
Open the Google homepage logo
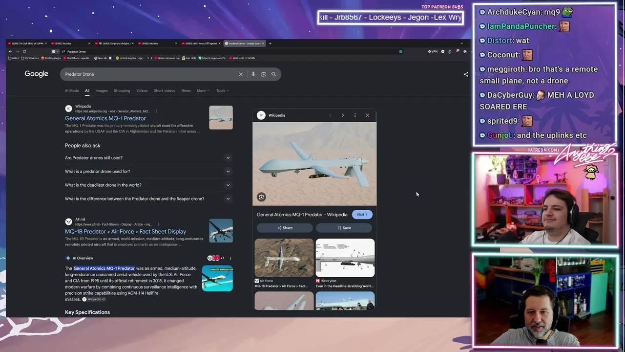tap(36, 74)
